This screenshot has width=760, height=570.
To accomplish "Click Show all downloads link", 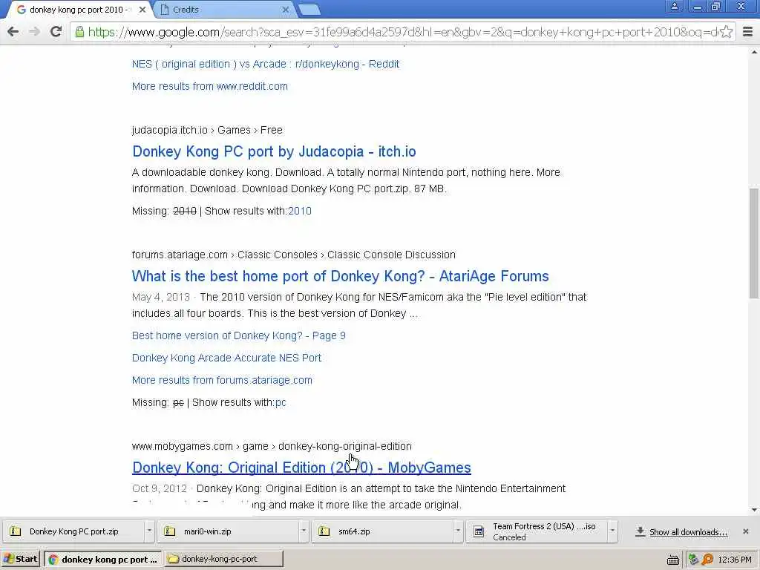I will click(x=688, y=532).
